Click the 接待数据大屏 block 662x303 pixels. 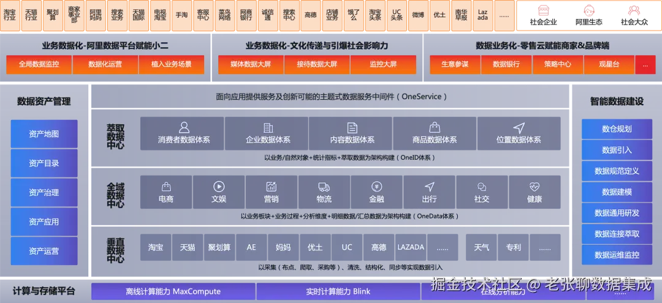[317, 64]
